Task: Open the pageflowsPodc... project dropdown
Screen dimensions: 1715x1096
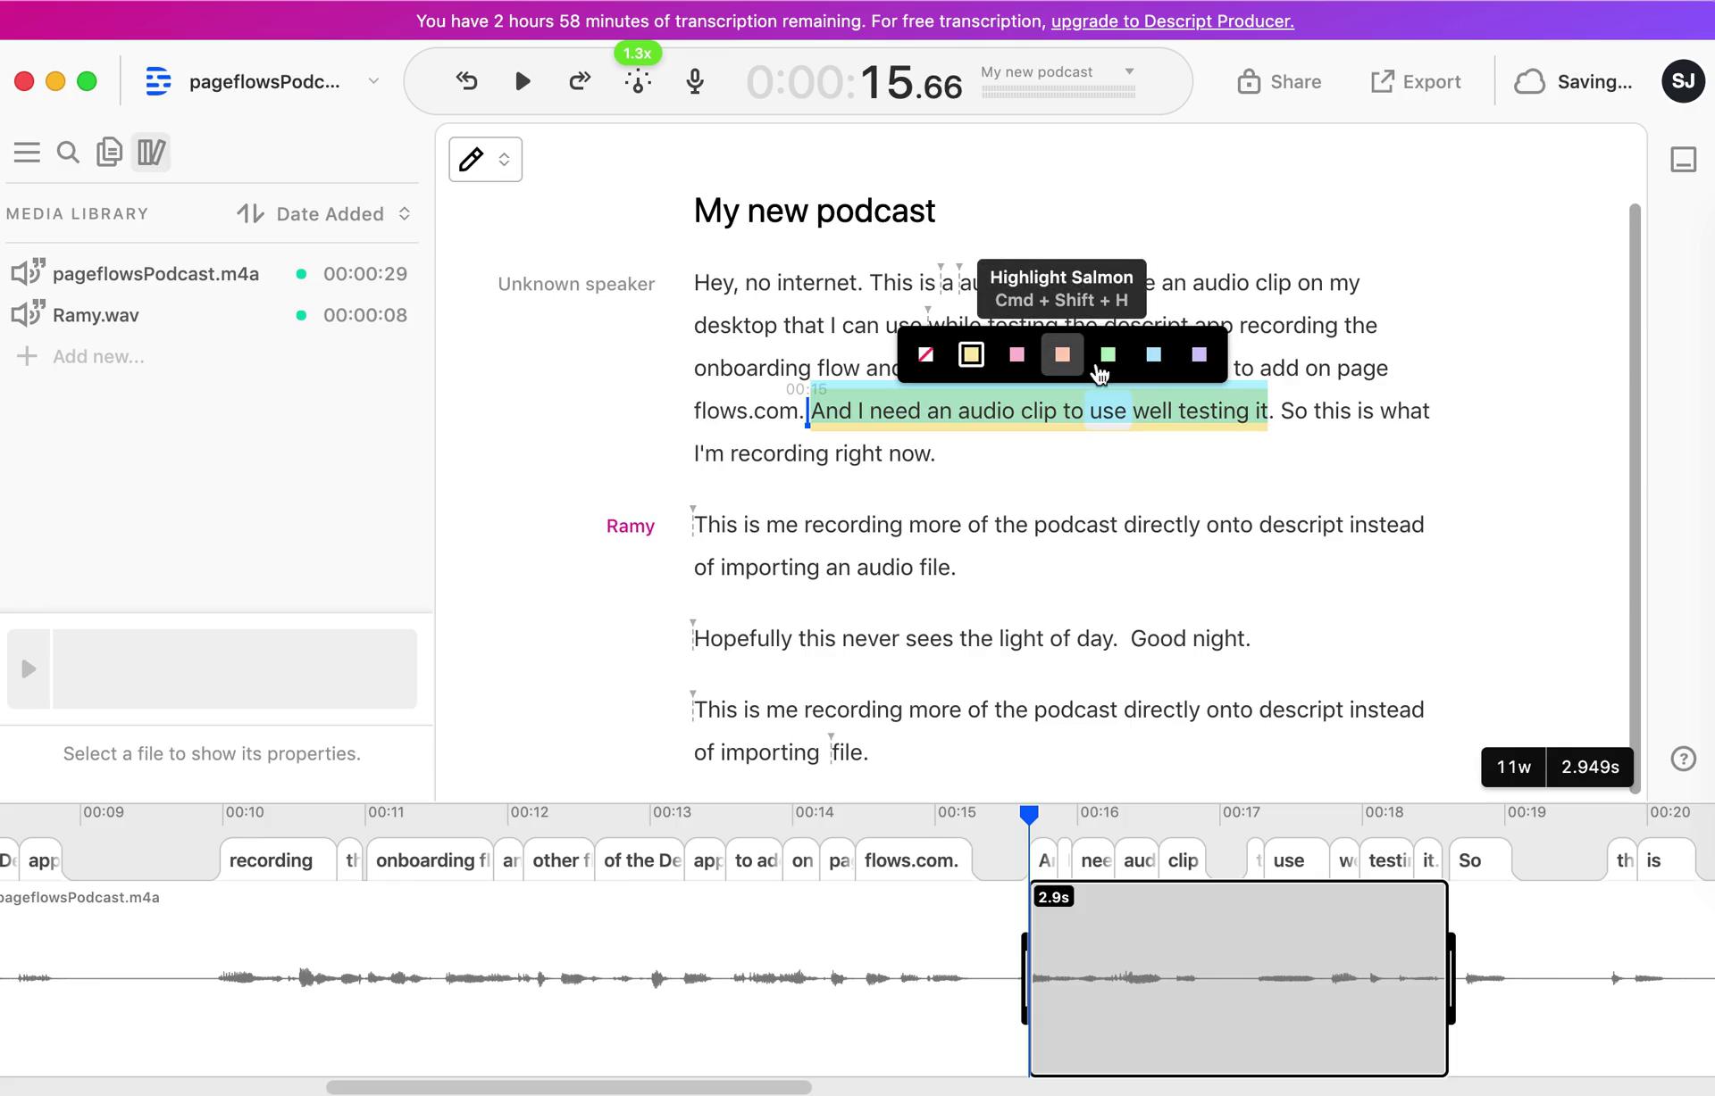Action: tap(373, 81)
